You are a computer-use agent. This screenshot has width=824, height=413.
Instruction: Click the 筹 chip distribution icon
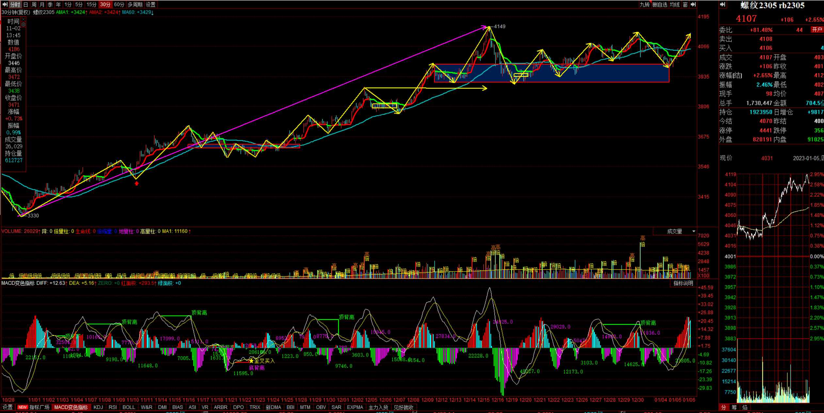734,407
